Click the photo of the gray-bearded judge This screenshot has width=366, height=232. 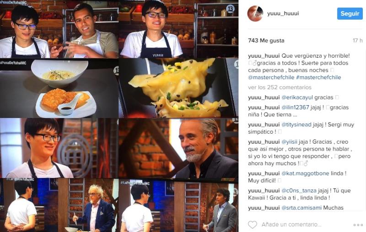click(x=178, y=148)
